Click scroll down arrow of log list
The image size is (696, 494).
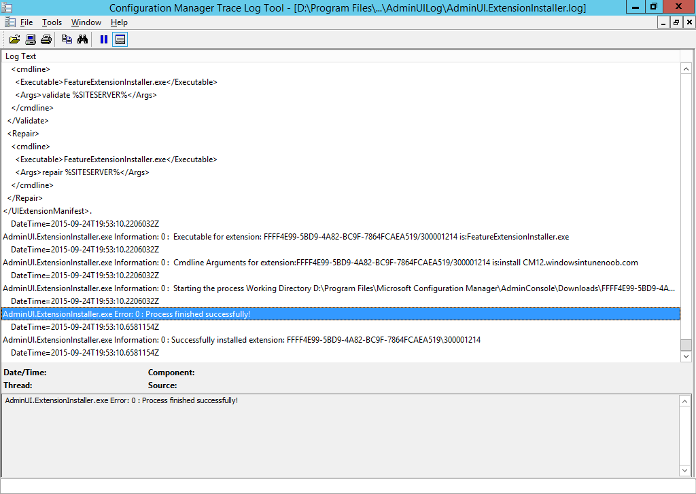point(686,356)
